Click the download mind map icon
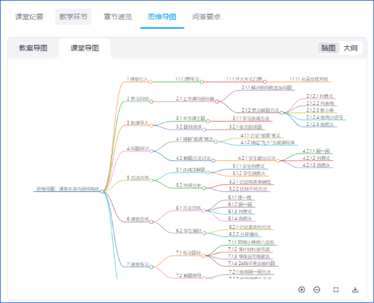 click(x=355, y=289)
